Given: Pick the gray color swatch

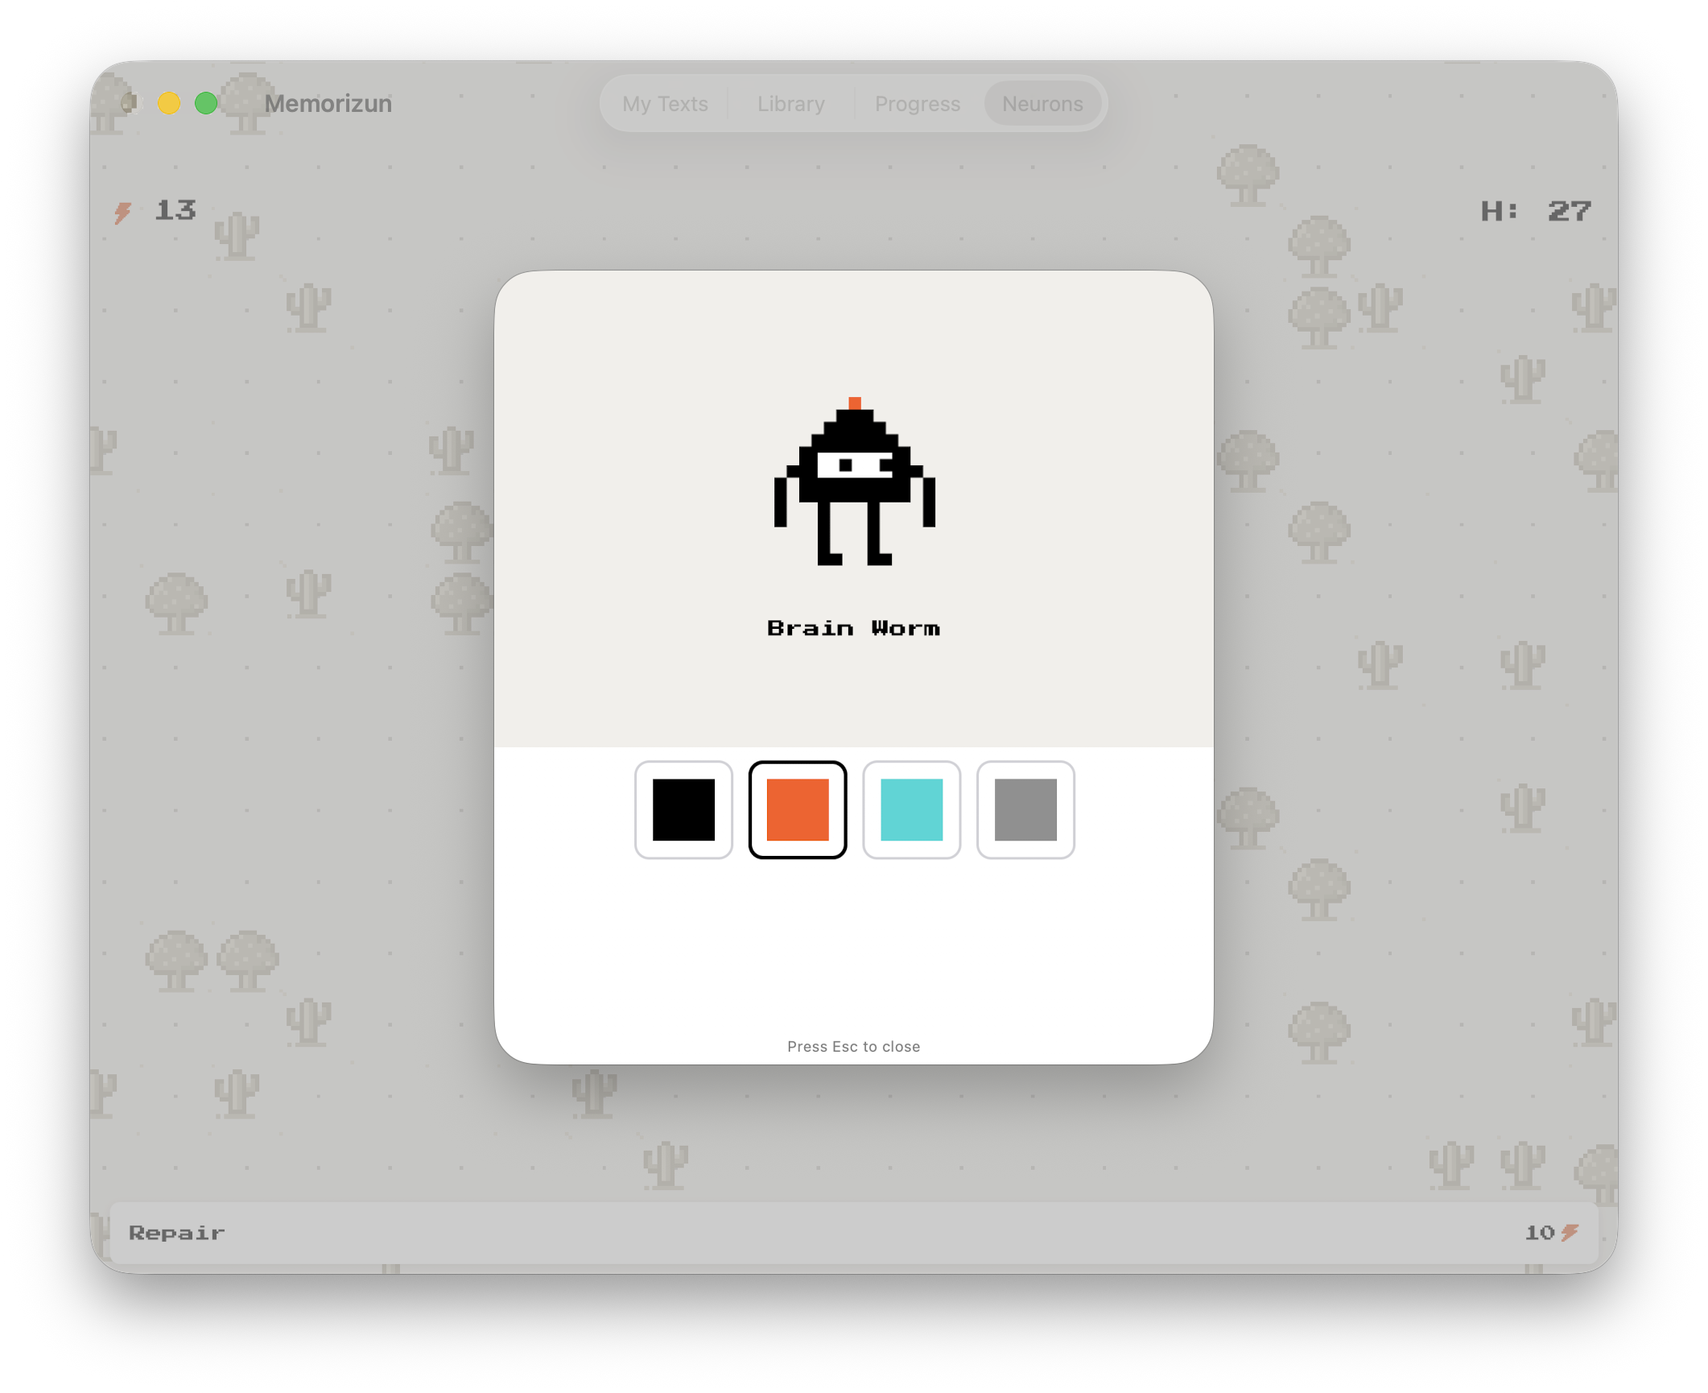Looking at the screenshot, I should 1025,809.
